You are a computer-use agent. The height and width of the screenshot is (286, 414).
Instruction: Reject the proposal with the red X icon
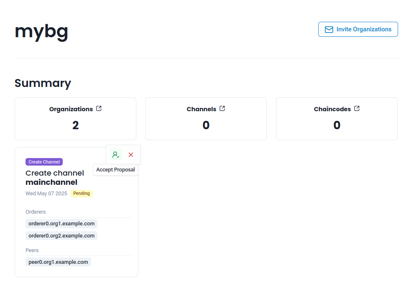(131, 155)
